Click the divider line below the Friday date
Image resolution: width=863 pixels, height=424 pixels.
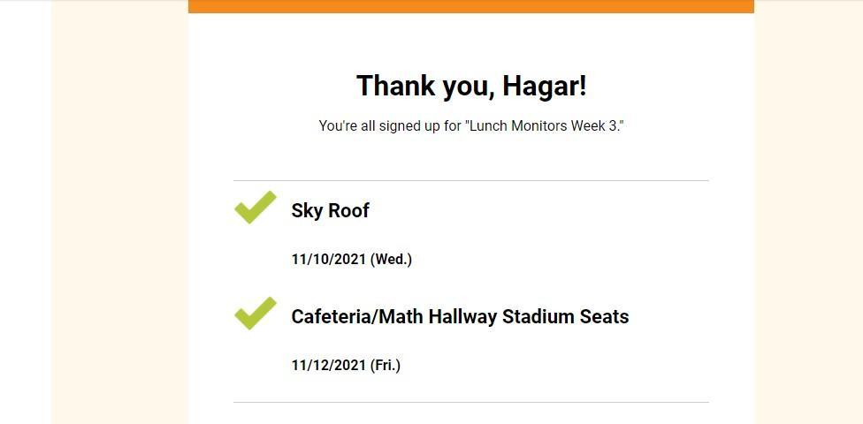pyautogui.click(x=470, y=402)
